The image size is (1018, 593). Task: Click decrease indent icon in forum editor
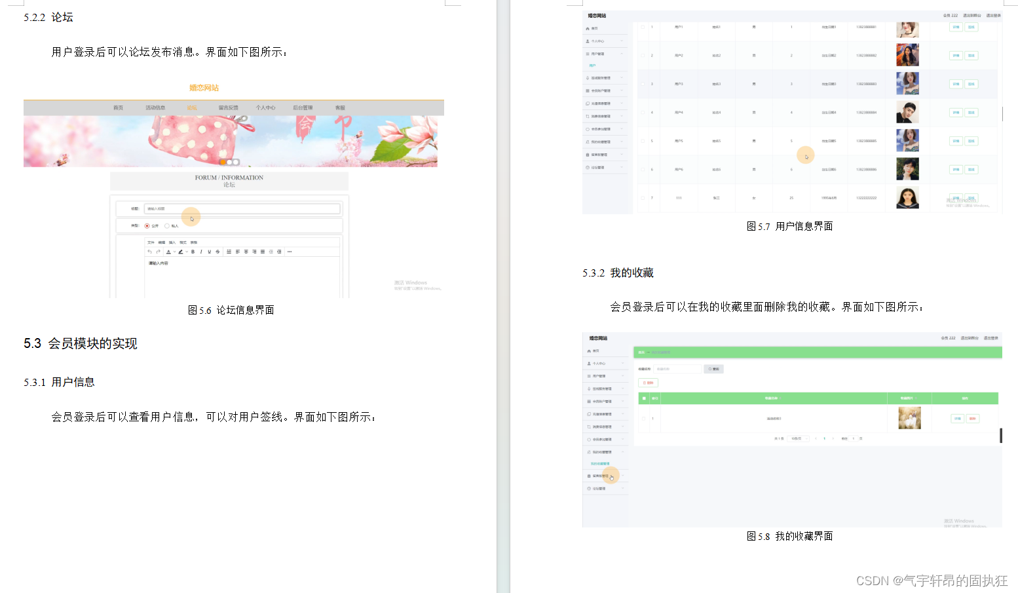tap(271, 252)
